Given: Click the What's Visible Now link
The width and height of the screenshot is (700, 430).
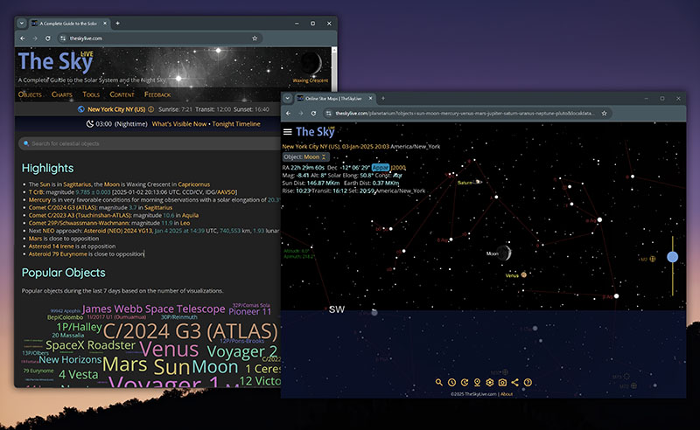Looking at the screenshot, I should tap(179, 124).
